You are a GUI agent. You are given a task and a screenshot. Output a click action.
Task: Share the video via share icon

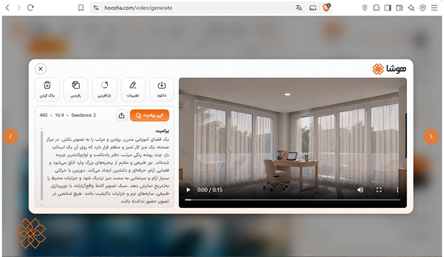122,115
